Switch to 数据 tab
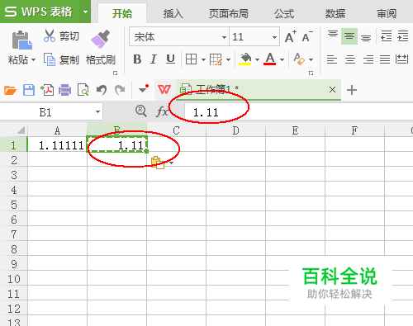The width and height of the screenshot is (413, 326). click(x=335, y=13)
